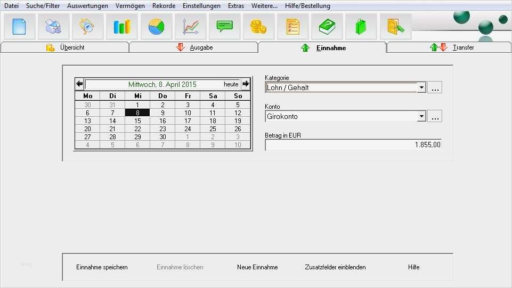
Task: Click the ellipsis button next to Kategorie
Action: (435, 87)
